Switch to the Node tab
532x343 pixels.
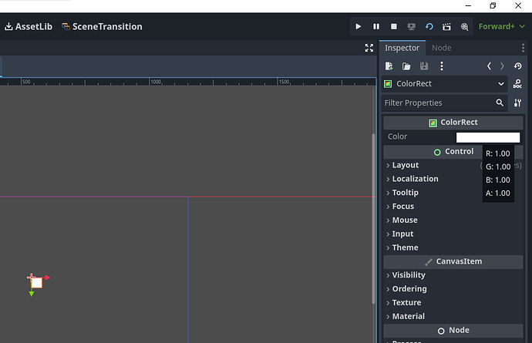[442, 48]
